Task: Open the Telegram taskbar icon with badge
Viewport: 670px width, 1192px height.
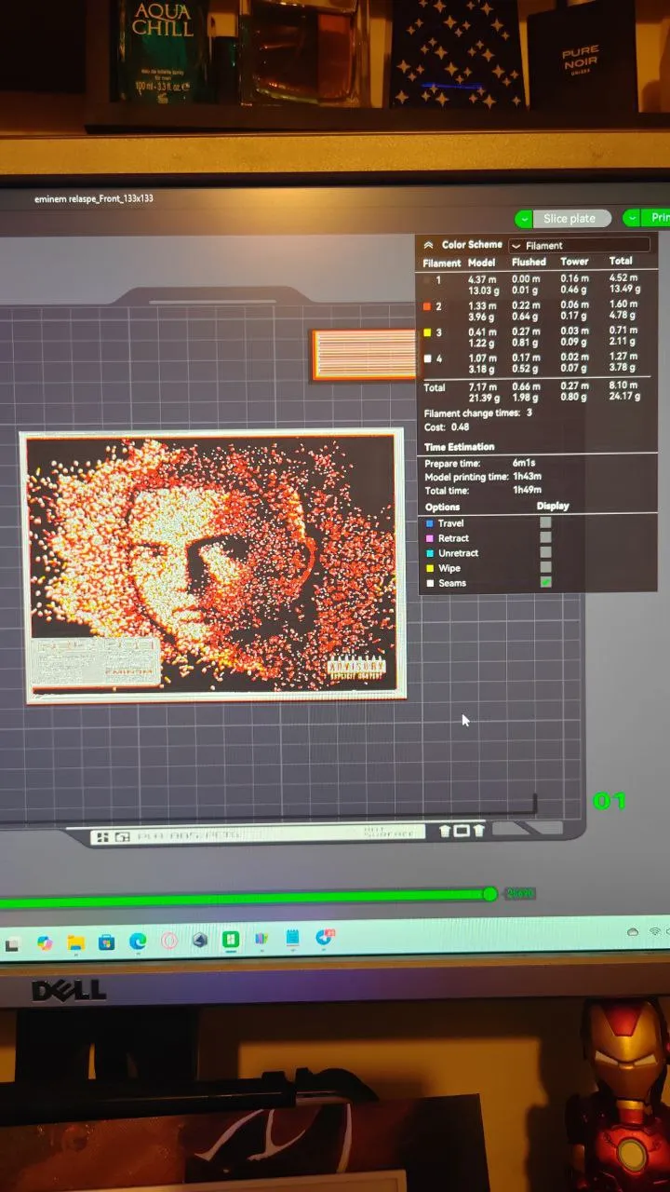Action: 324,937
